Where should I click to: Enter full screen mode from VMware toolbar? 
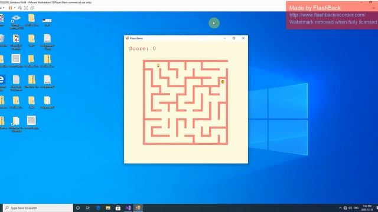[26, 8]
